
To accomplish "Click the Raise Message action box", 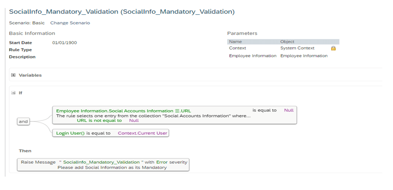I will click(103, 165).
